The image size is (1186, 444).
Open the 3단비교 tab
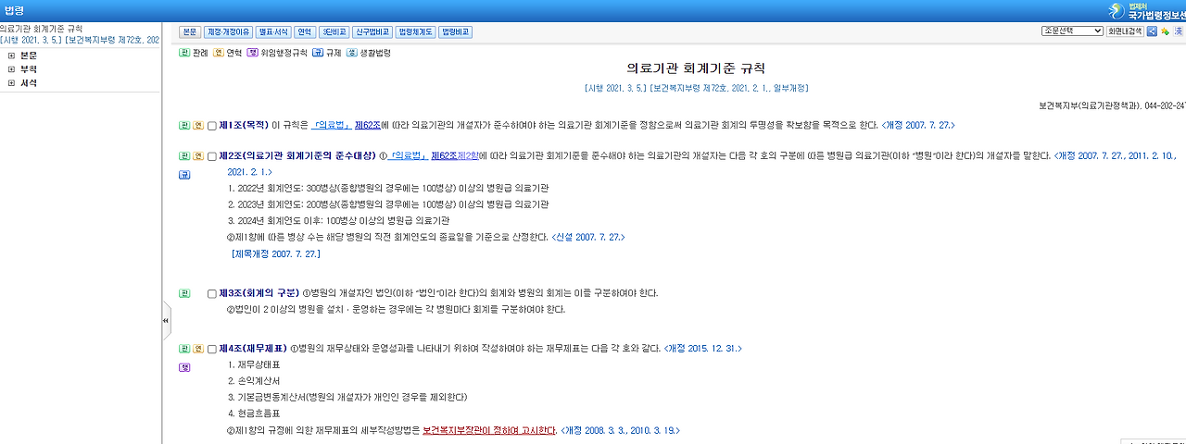click(334, 31)
